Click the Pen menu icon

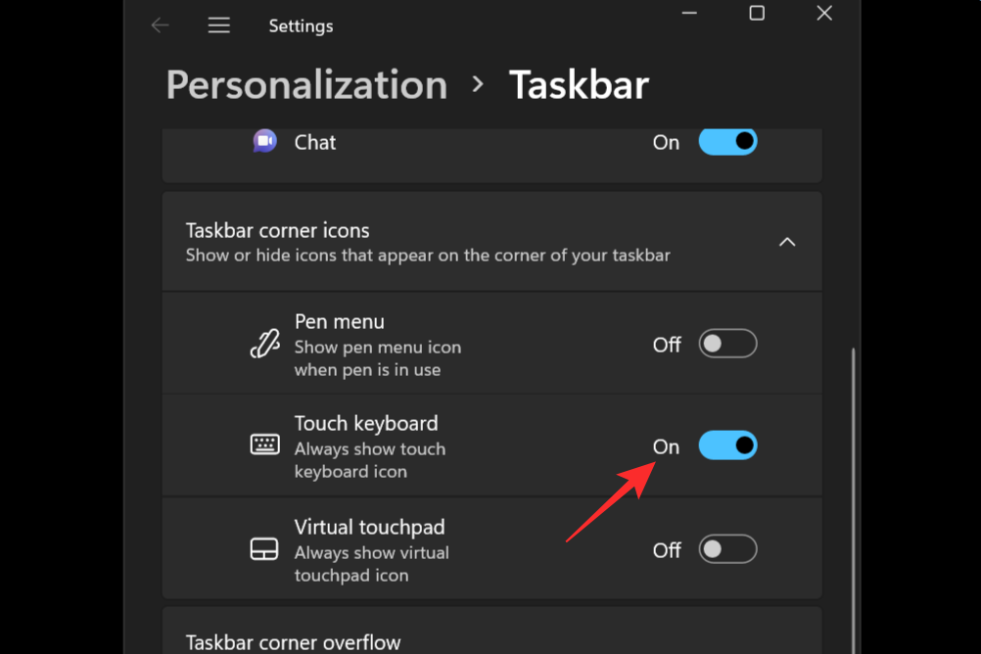[264, 344]
